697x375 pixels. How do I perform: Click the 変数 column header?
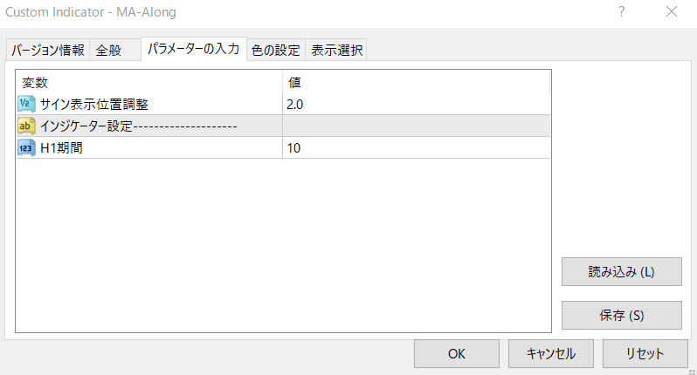pyautogui.click(x=149, y=83)
